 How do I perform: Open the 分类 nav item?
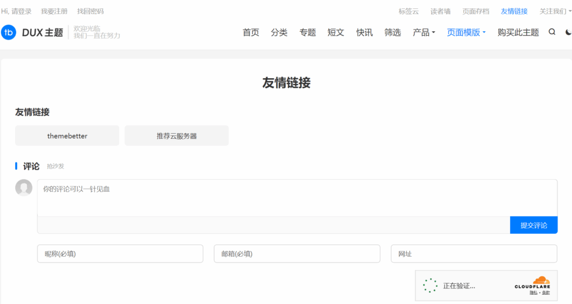(279, 32)
